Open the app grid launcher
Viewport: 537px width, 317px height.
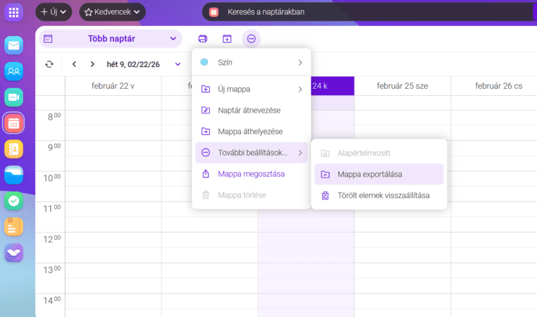point(14,12)
